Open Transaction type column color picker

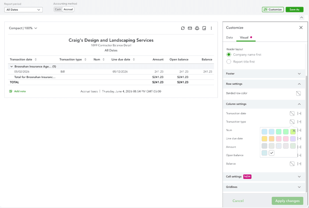click(x=292, y=122)
